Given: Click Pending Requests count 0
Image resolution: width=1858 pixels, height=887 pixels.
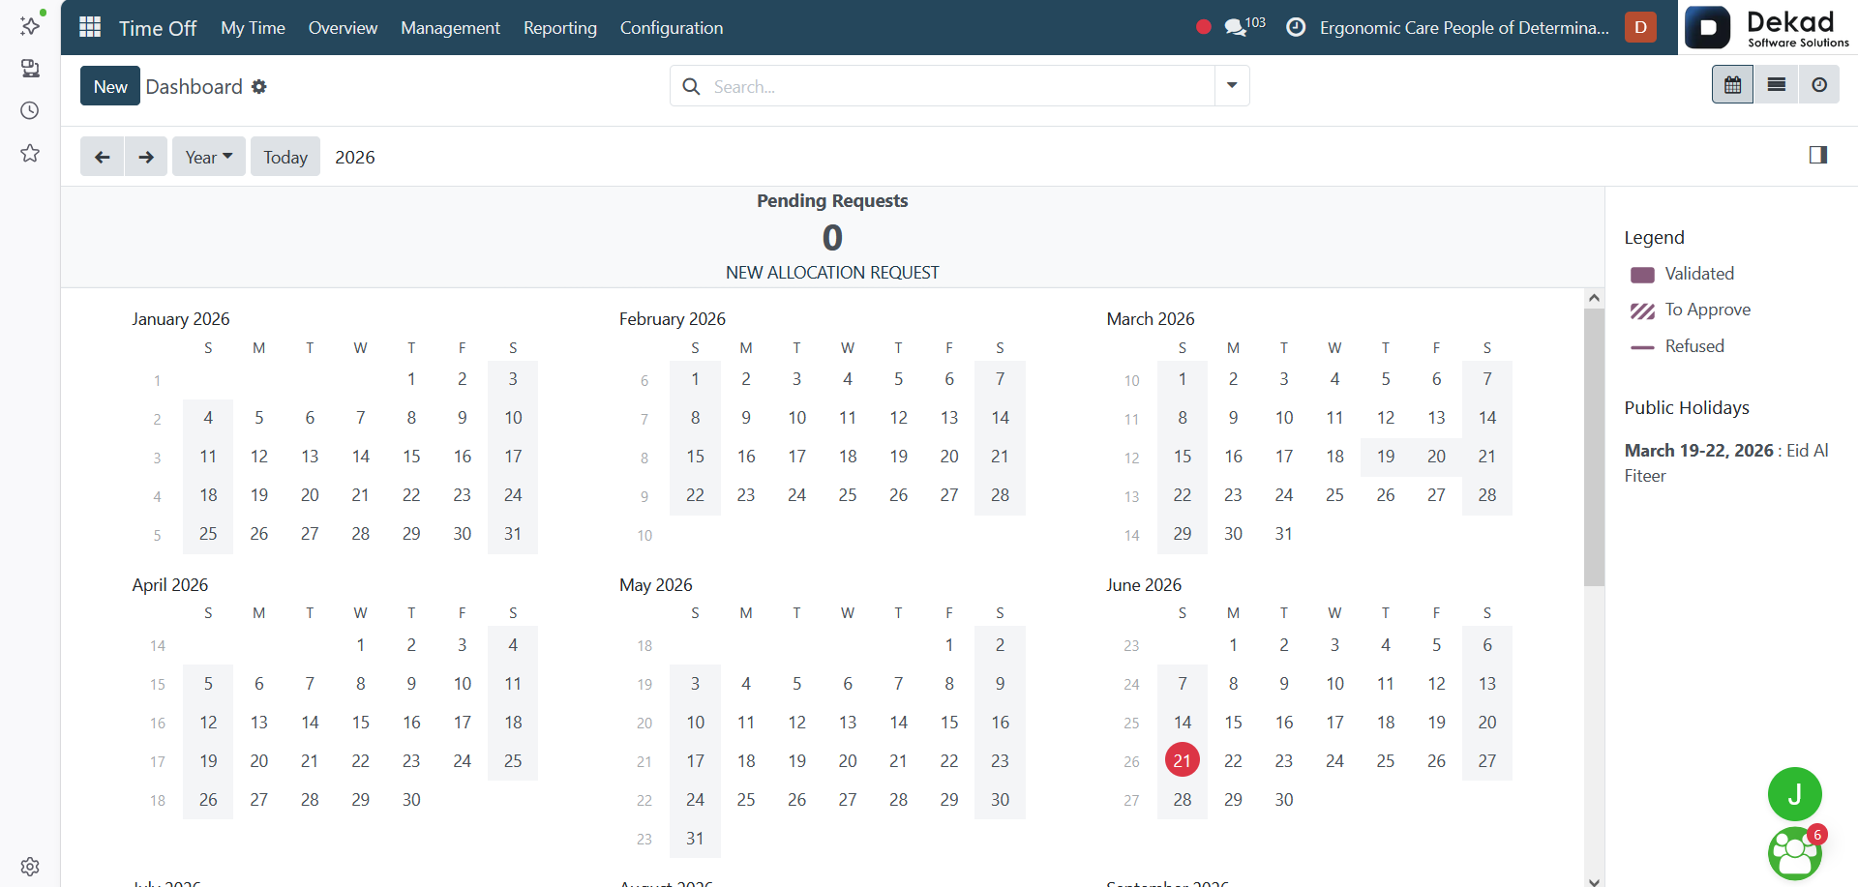Looking at the screenshot, I should [832, 238].
